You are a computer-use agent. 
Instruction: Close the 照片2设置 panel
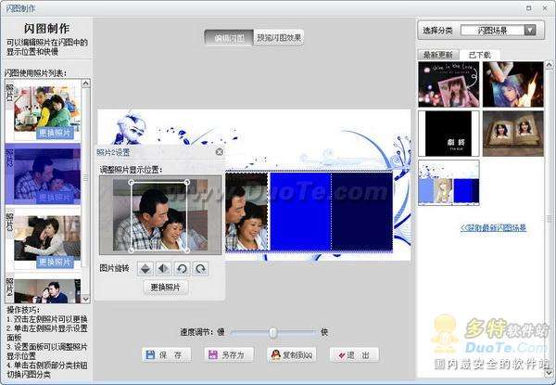220,152
